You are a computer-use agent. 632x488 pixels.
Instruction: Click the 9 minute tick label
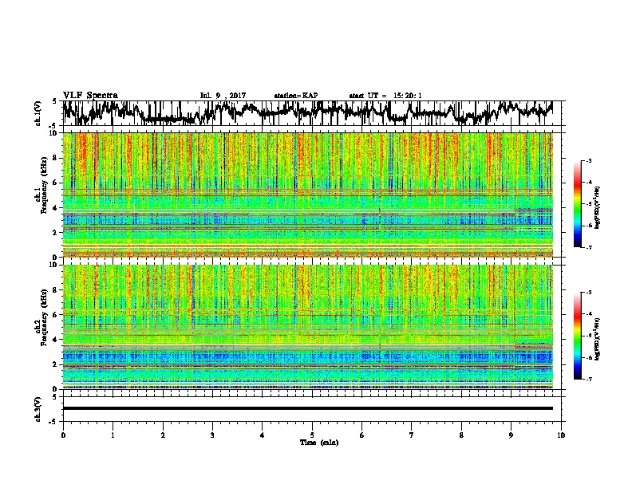(511, 435)
